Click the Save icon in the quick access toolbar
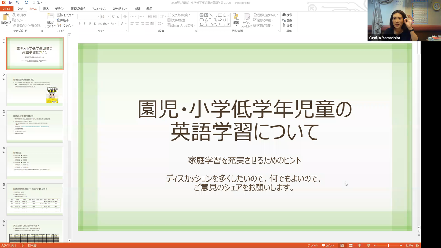The width and height of the screenshot is (441, 248). click(x=11, y=2)
